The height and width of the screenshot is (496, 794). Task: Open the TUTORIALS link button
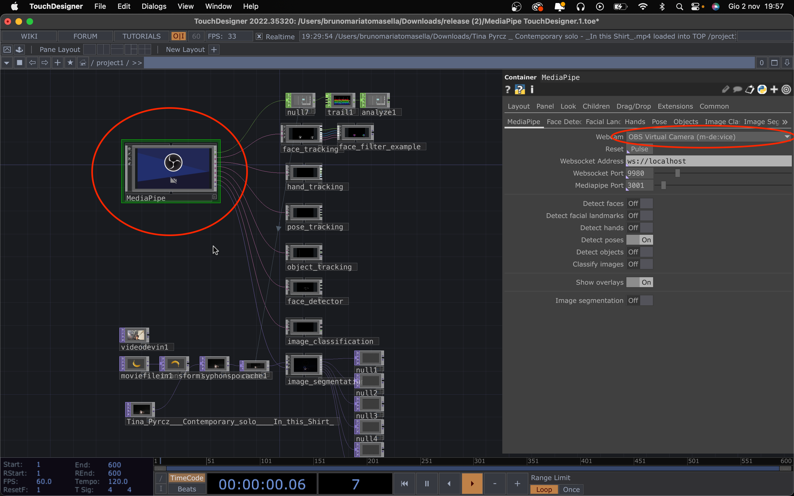pos(141,36)
